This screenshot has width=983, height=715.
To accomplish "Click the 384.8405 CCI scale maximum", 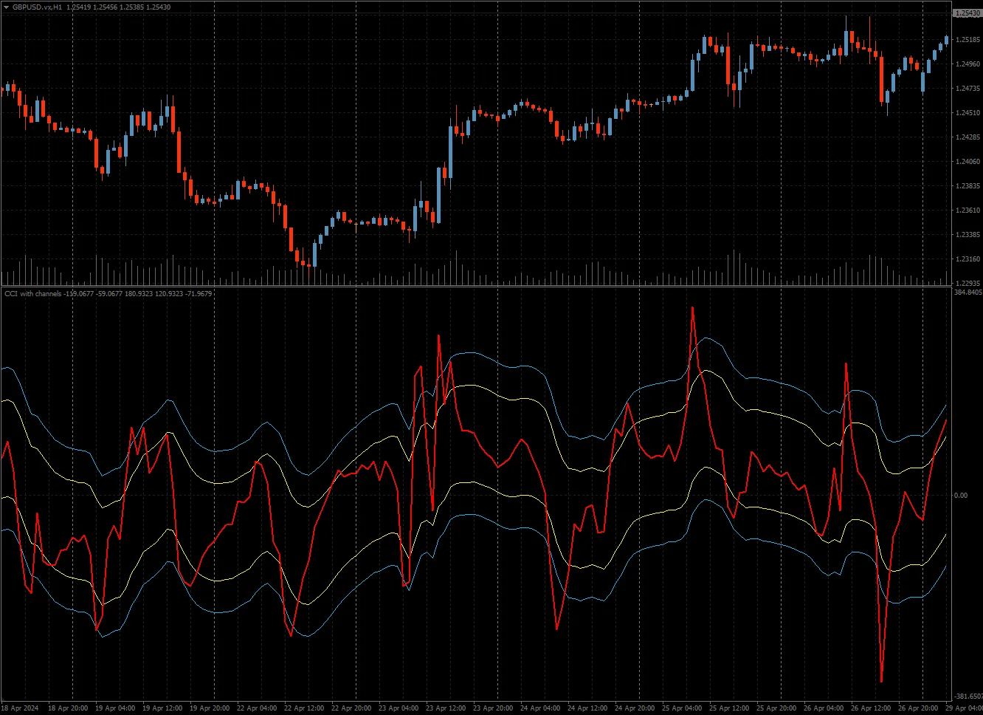I will pos(968,293).
